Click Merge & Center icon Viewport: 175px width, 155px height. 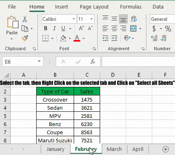tap(133, 29)
